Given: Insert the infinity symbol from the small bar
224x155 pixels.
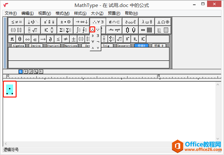Looking at the screenshot, I should [27, 39].
